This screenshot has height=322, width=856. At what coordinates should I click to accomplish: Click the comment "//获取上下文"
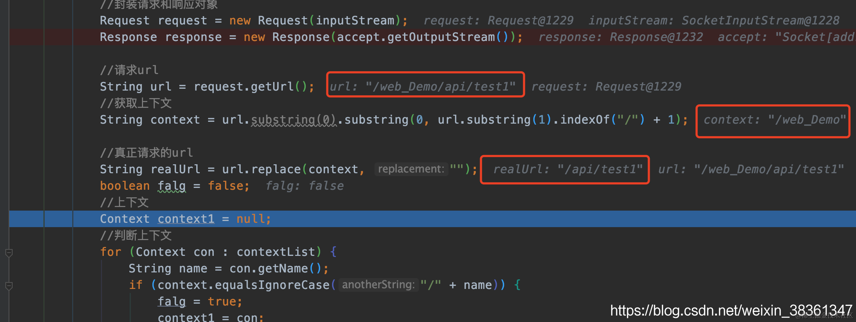(x=136, y=103)
